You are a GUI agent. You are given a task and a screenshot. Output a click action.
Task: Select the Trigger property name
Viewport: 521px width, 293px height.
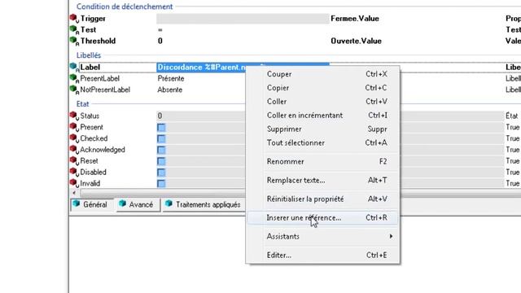click(x=93, y=19)
